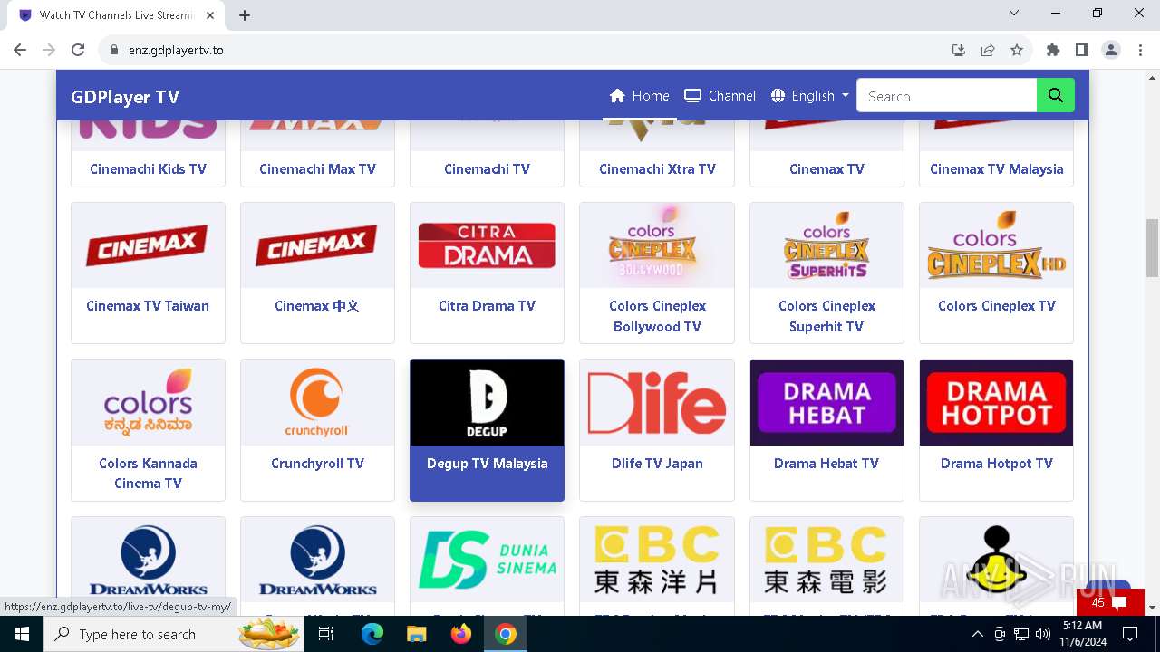Viewport: 1160px width, 652px height.
Task: Open the Chrome profile avatar
Action: (x=1111, y=50)
